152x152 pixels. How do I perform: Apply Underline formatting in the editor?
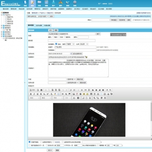(37, 94)
